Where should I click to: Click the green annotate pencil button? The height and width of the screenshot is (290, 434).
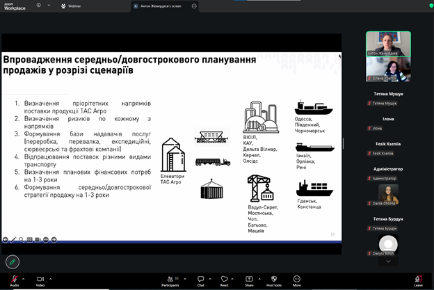pos(11,261)
